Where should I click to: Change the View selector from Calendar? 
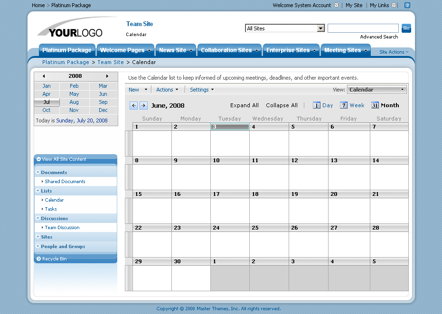click(376, 89)
